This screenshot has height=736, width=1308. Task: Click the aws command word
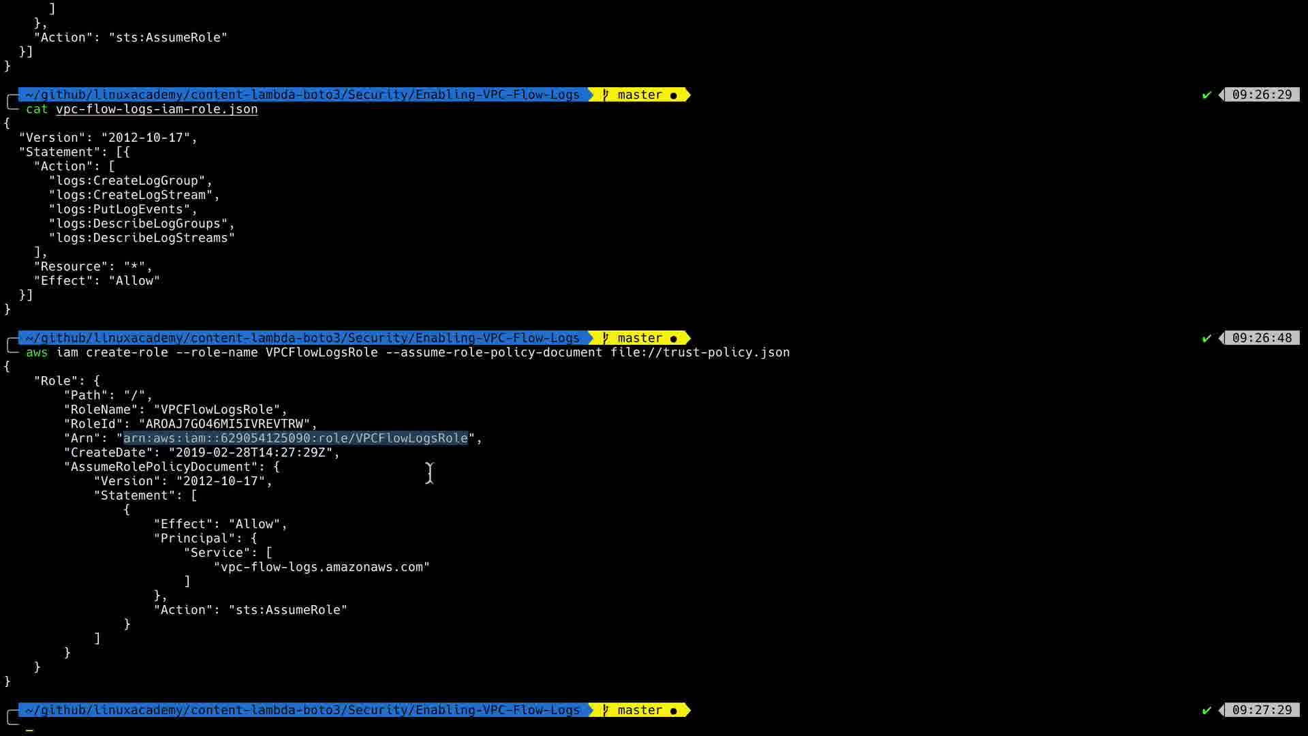pyautogui.click(x=37, y=352)
